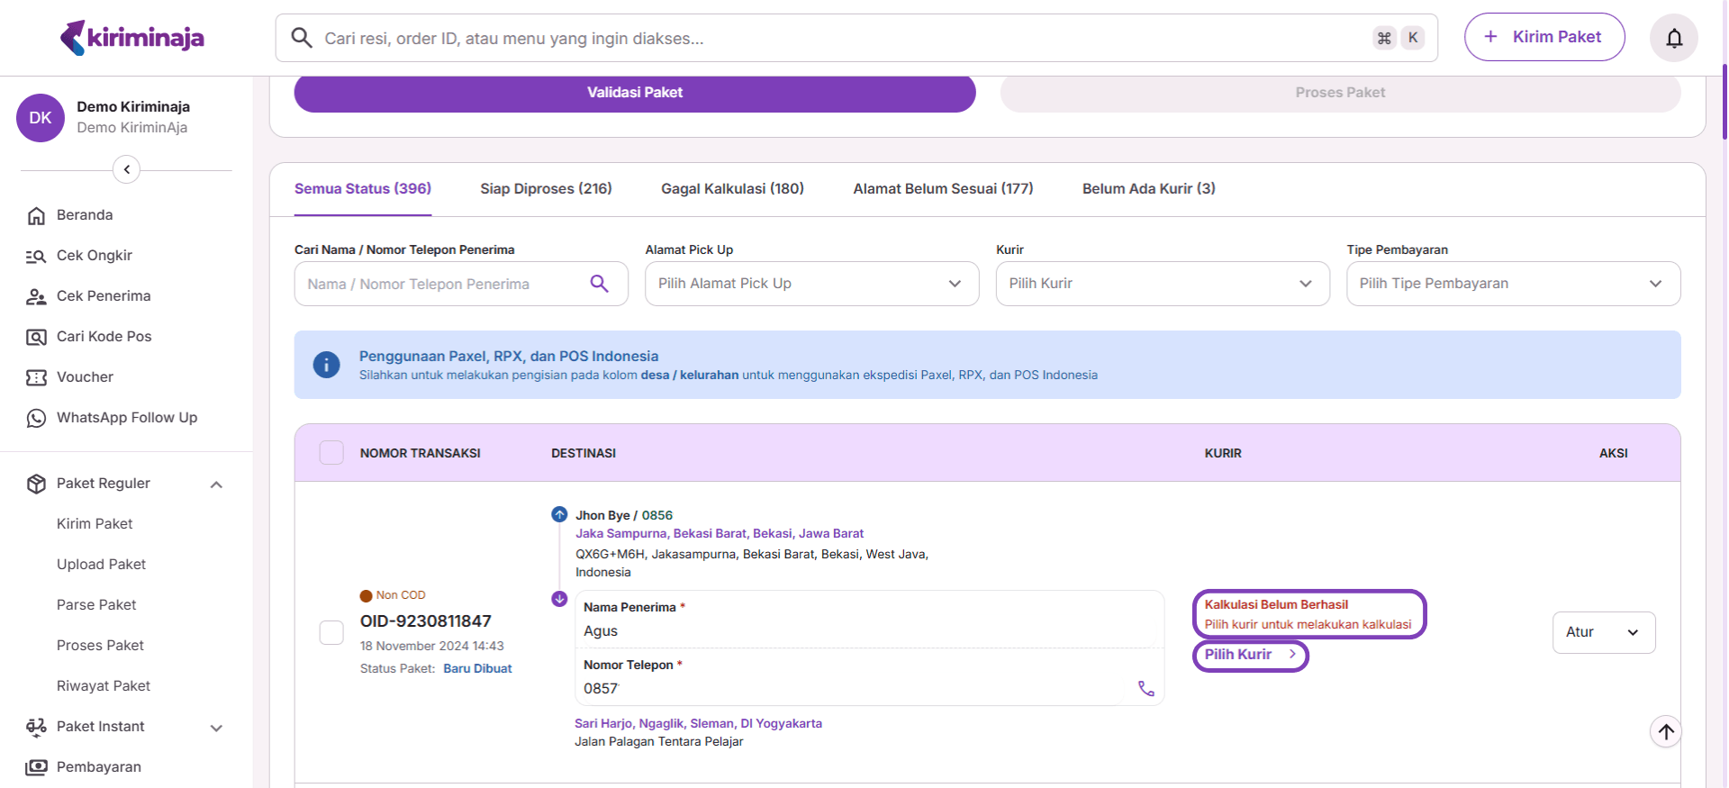
Task: Click the Pilih Kurir link
Action: (x=1249, y=655)
